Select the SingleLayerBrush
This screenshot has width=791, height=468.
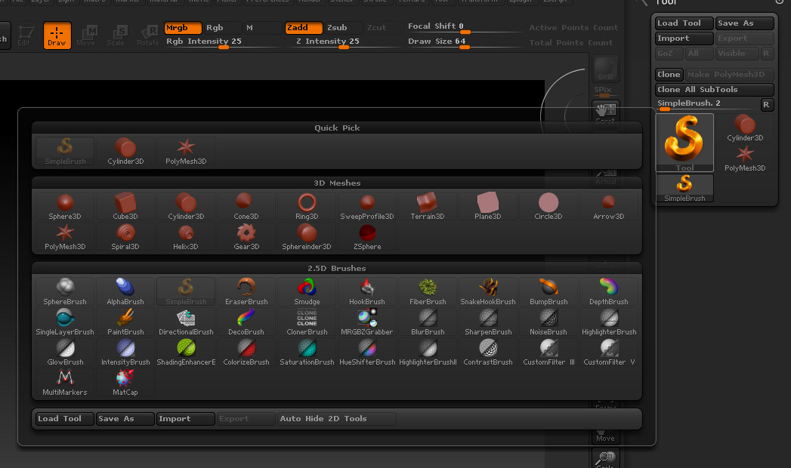[64, 322]
